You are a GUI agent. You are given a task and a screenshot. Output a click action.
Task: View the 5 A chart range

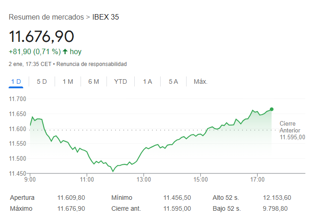point(173,82)
